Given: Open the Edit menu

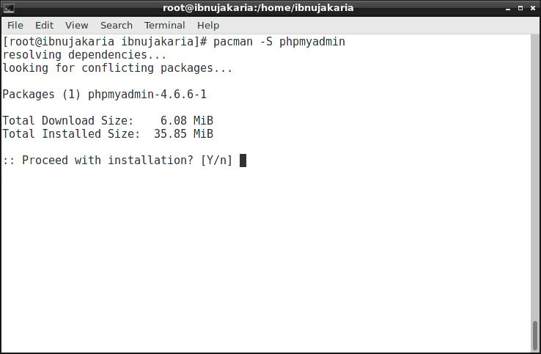Looking at the screenshot, I should [x=45, y=26].
